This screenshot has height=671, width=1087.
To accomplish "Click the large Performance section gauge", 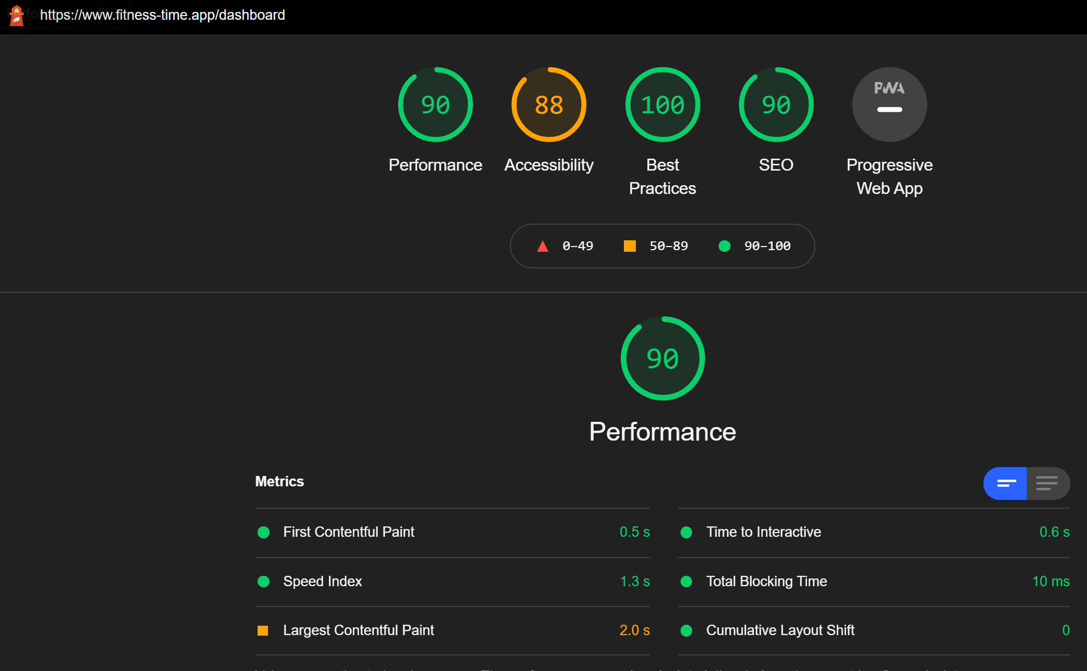I will click(x=662, y=358).
